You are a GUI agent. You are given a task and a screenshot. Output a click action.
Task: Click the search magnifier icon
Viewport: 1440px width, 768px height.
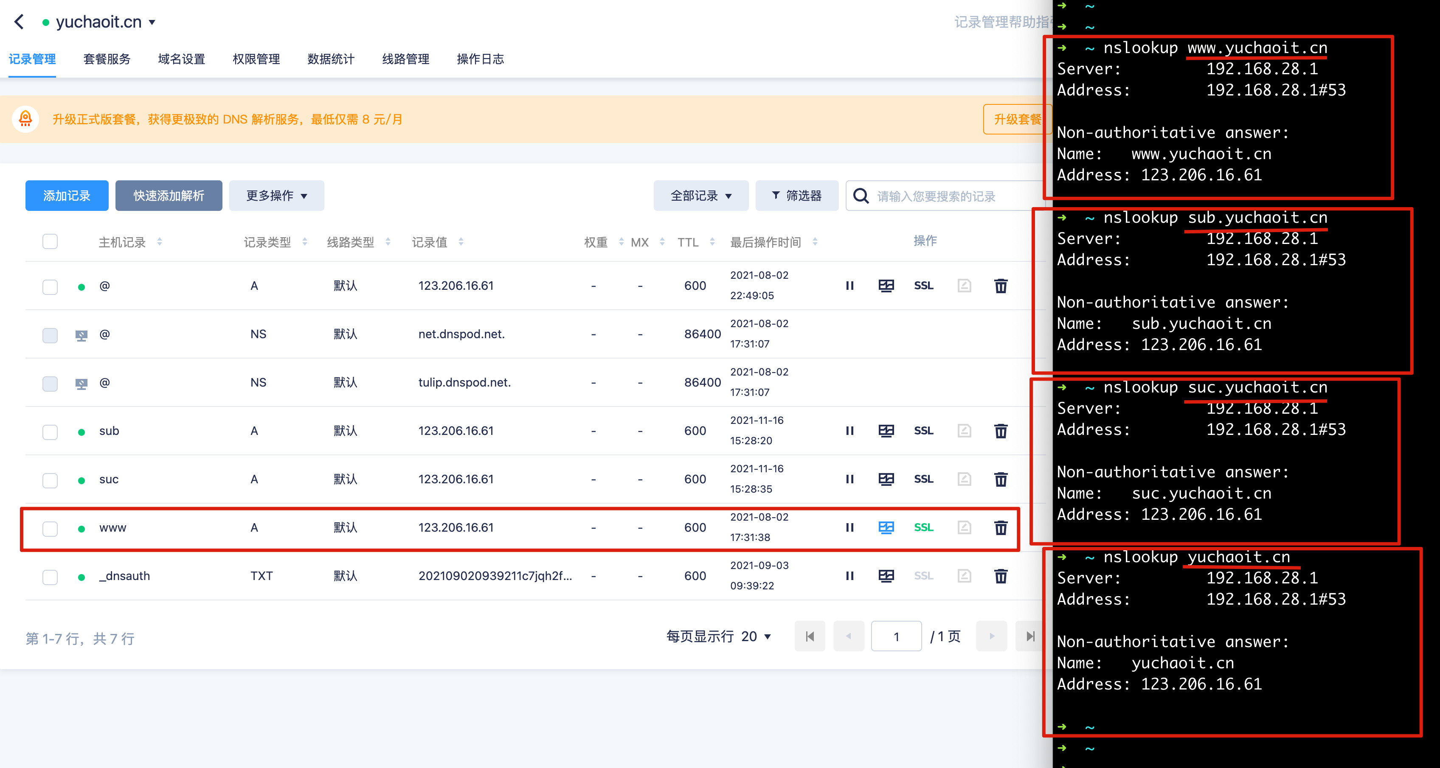coord(861,196)
